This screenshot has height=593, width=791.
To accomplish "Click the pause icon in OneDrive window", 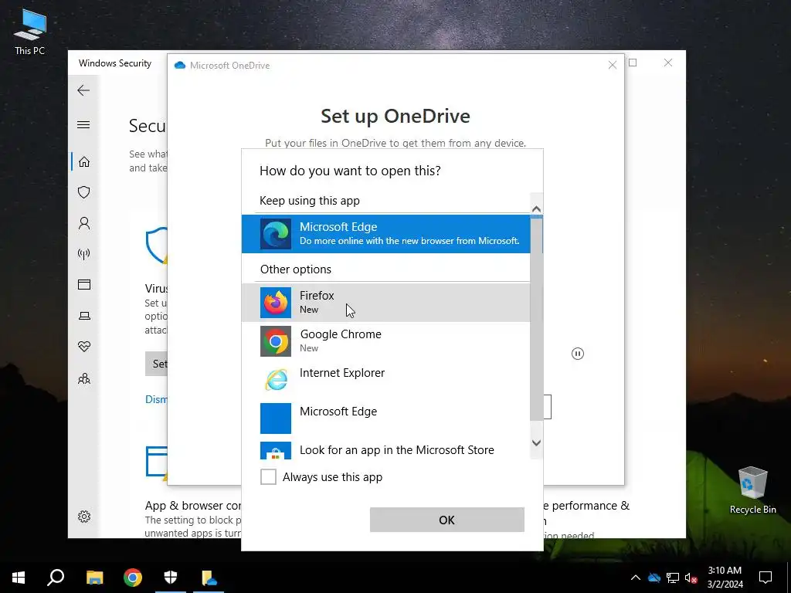I will pos(578,354).
